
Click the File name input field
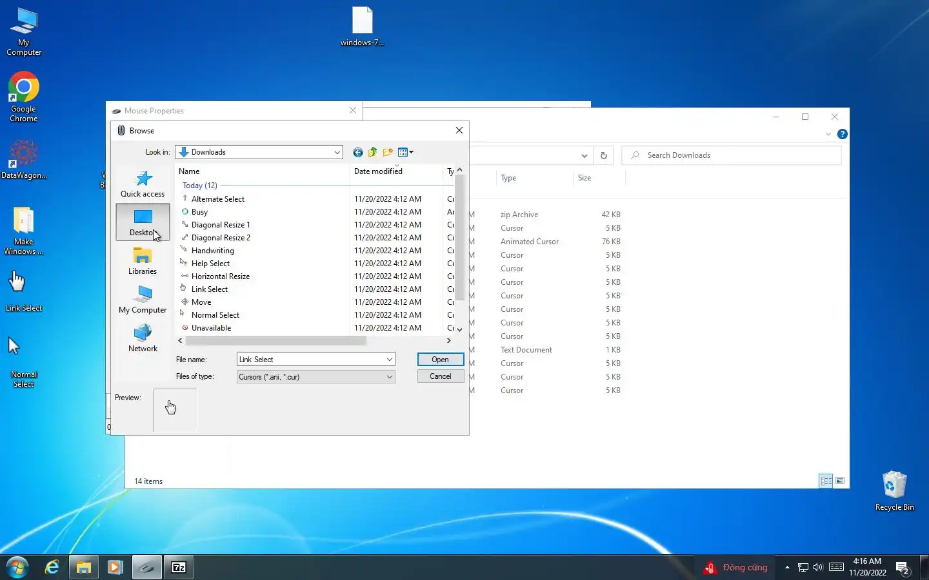[x=310, y=360]
